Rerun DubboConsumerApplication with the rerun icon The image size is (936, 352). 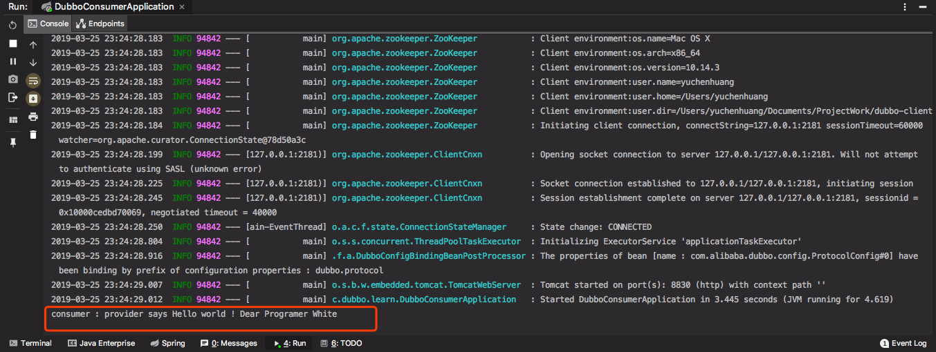pos(12,26)
